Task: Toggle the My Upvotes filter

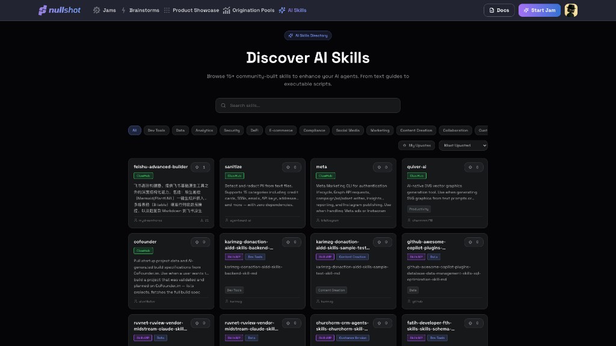Action: click(x=416, y=145)
